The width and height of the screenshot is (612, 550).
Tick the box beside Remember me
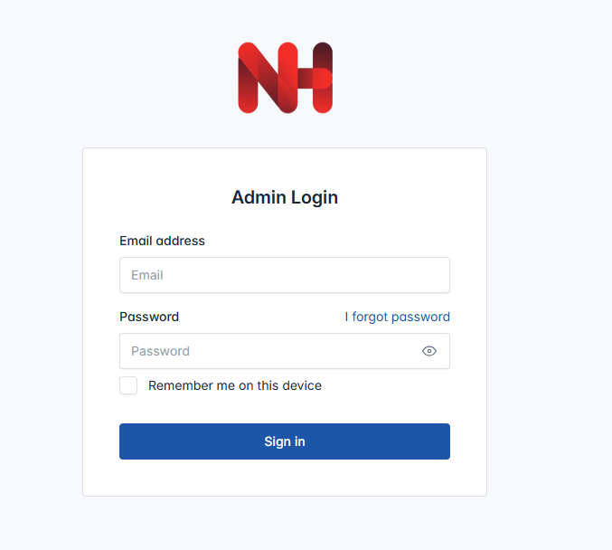(128, 385)
